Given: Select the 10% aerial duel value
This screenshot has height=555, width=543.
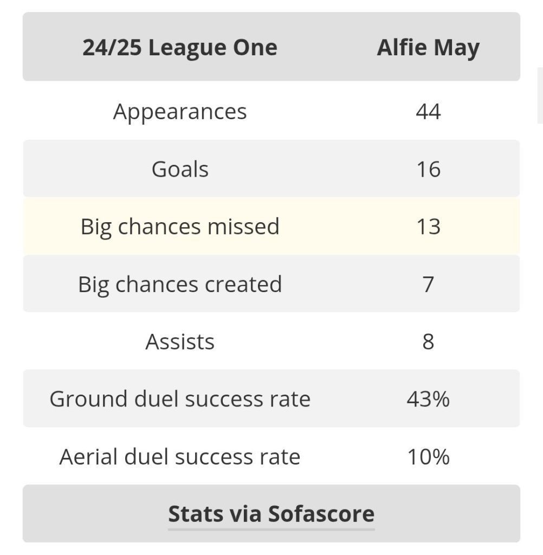Looking at the screenshot, I should [x=428, y=456].
